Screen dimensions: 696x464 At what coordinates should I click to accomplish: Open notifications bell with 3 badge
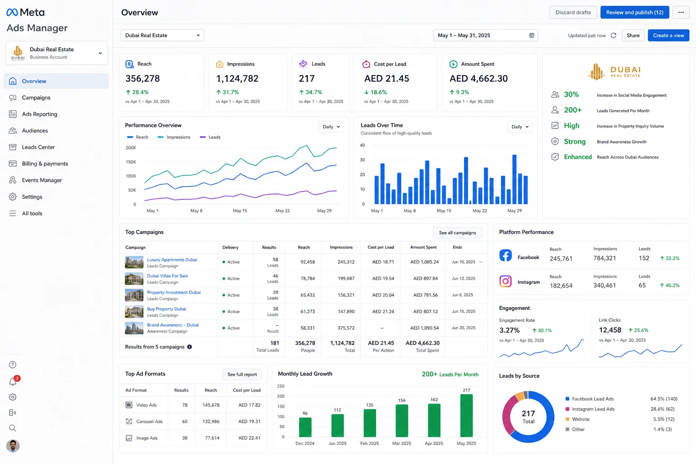pyautogui.click(x=13, y=381)
